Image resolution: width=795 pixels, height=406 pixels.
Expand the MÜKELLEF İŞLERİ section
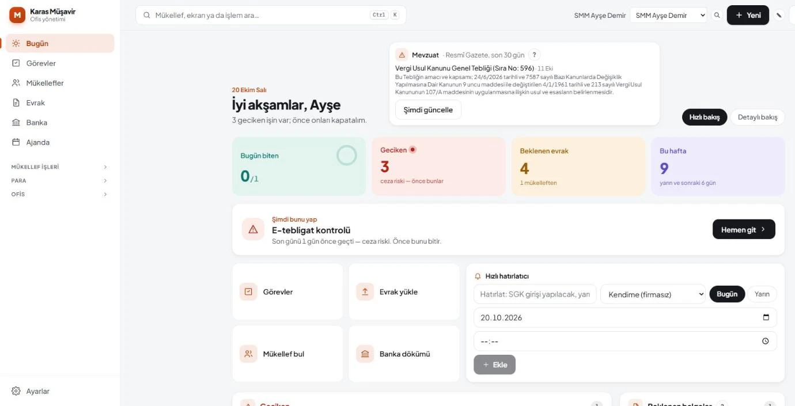(x=59, y=167)
